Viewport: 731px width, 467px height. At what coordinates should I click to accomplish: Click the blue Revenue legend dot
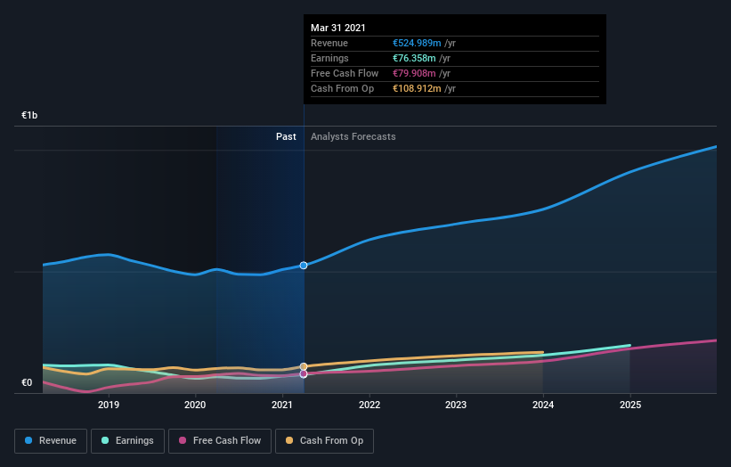click(x=28, y=440)
